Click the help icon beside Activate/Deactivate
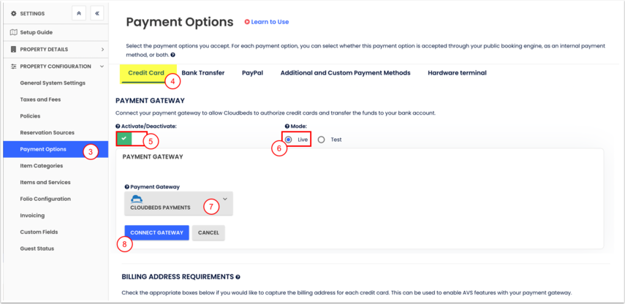The width and height of the screenshot is (625, 304). (x=118, y=126)
